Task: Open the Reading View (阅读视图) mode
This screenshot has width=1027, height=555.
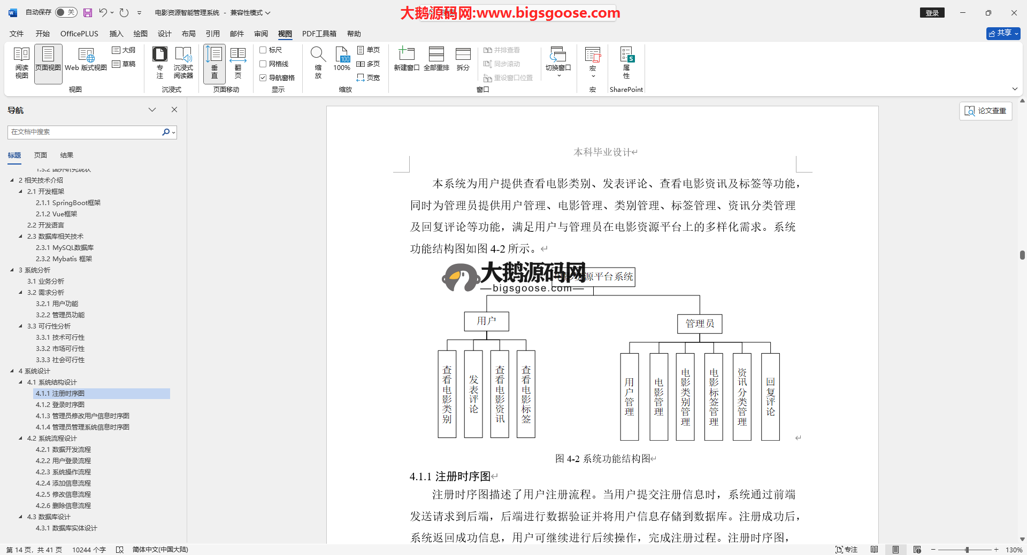Action: click(21, 63)
